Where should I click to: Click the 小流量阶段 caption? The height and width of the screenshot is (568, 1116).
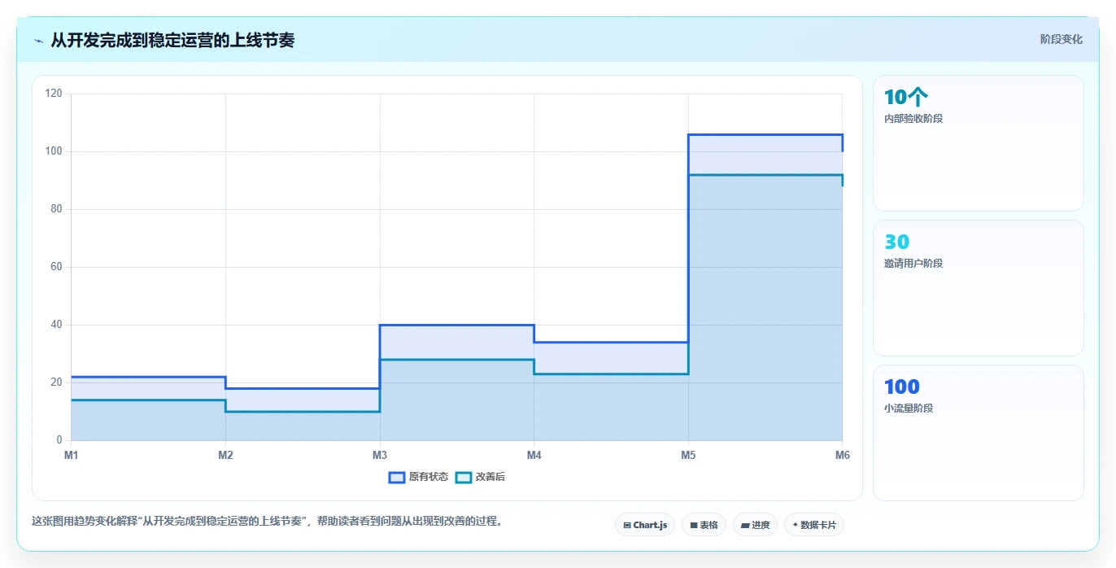point(909,409)
